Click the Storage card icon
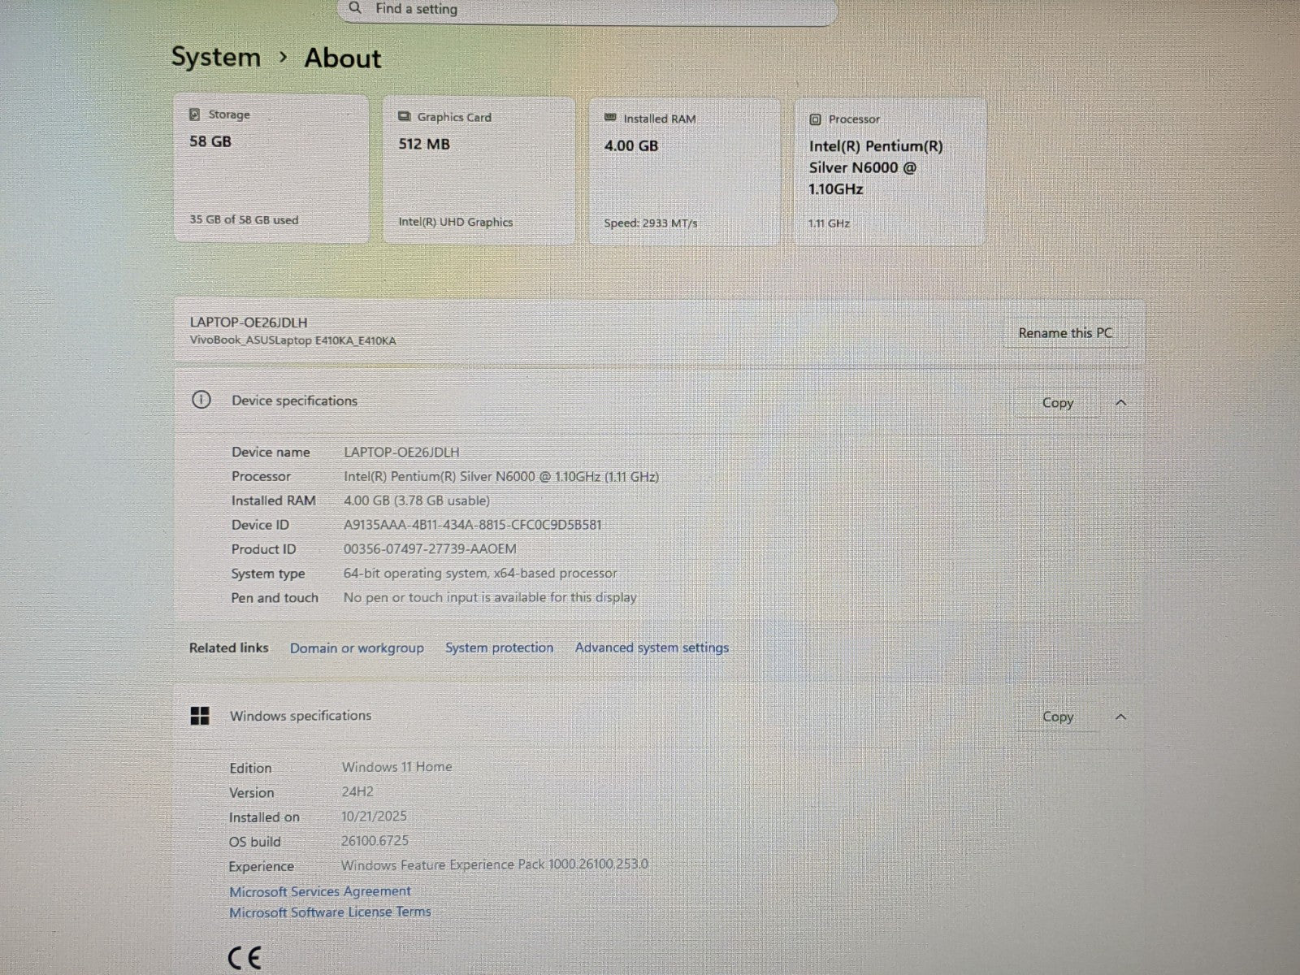The width and height of the screenshot is (1300, 975). click(194, 115)
